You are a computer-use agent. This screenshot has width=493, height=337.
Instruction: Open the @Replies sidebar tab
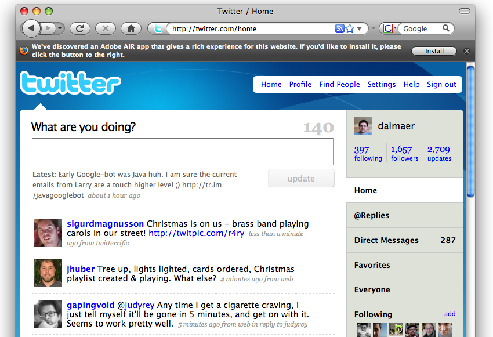coord(372,215)
